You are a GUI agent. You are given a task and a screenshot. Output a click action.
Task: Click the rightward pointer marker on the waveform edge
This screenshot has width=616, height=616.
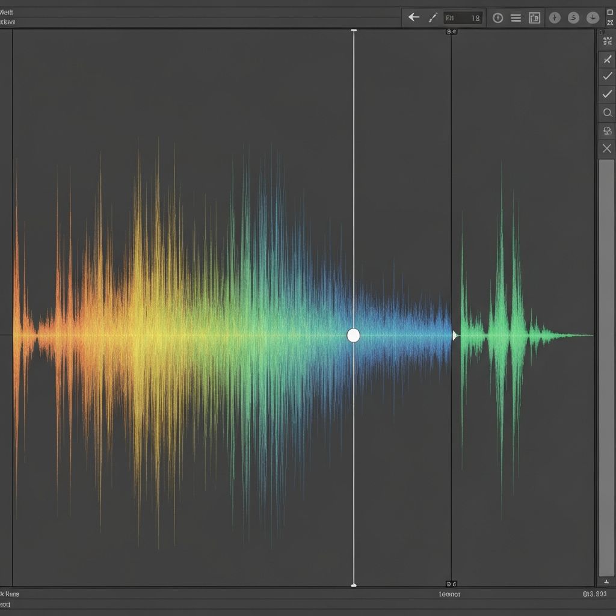[x=455, y=336]
